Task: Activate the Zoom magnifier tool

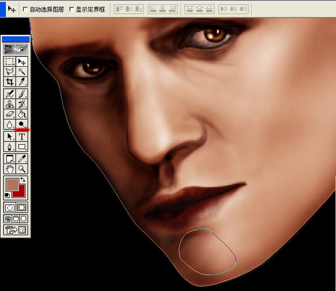Action: (22, 169)
